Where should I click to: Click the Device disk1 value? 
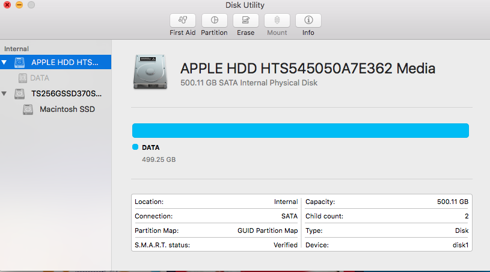(x=461, y=245)
